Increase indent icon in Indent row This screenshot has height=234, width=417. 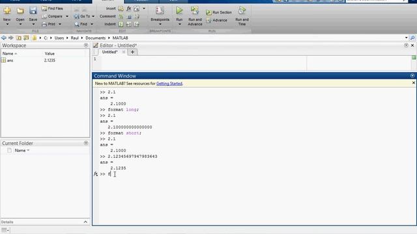tap(129, 24)
